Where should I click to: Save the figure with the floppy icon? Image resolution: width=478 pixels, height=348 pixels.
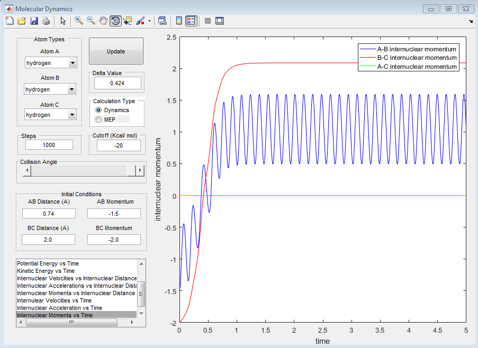[x=34, y=21]
